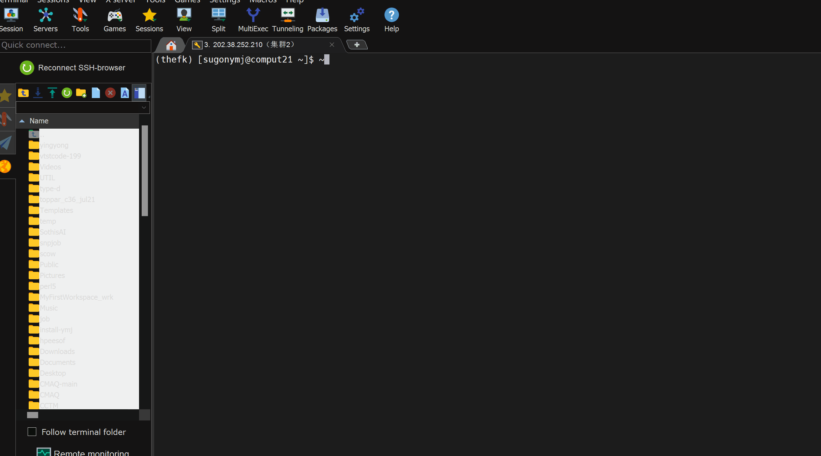Open the Remote monitoring link
The height and width of the screenshot is (456, 821).
click(83, 452)
